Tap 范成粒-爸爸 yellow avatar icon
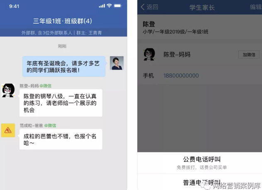 click(8, 130)
